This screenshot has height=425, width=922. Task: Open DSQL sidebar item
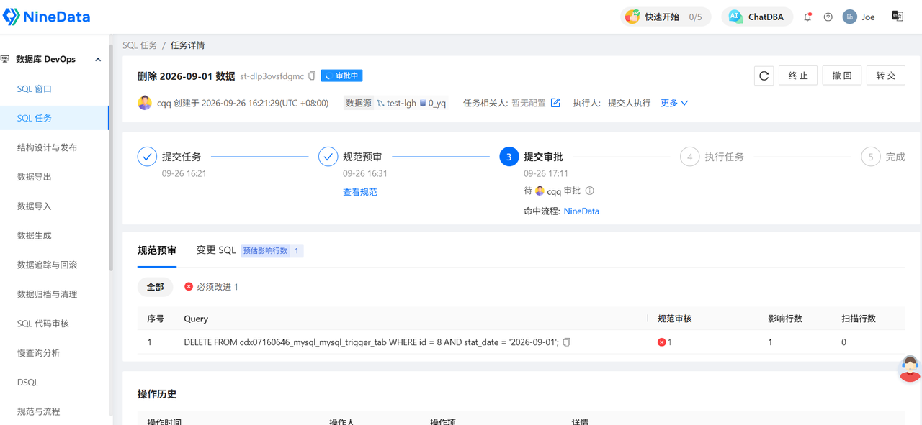click(x=28, y=383)
